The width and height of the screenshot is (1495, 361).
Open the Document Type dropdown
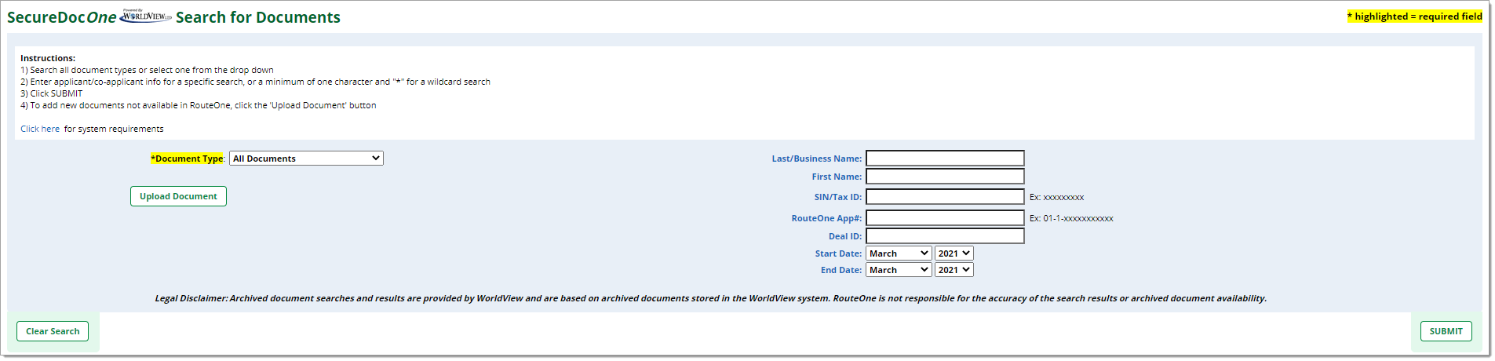click(x=306, y=159)
